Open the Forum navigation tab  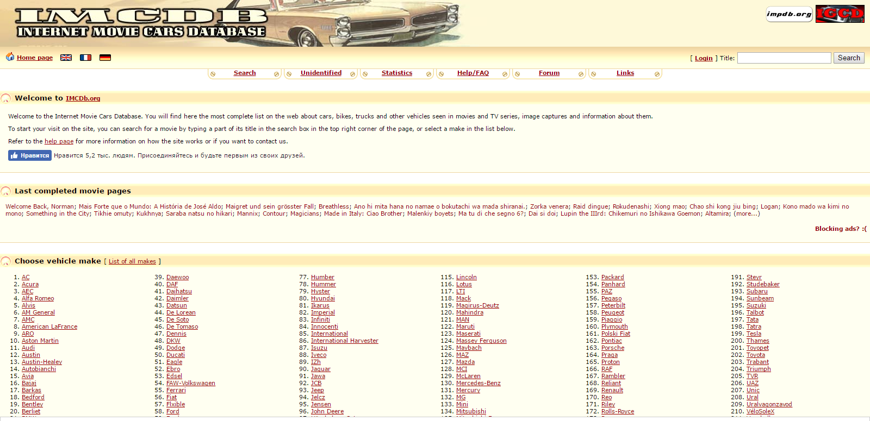tap(549, 73)
